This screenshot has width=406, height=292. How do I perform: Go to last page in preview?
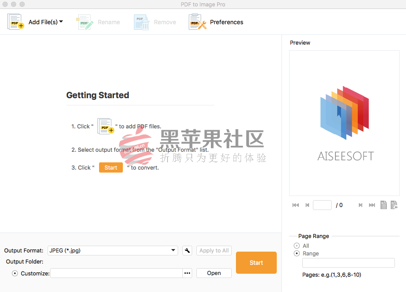pos(372,205)
